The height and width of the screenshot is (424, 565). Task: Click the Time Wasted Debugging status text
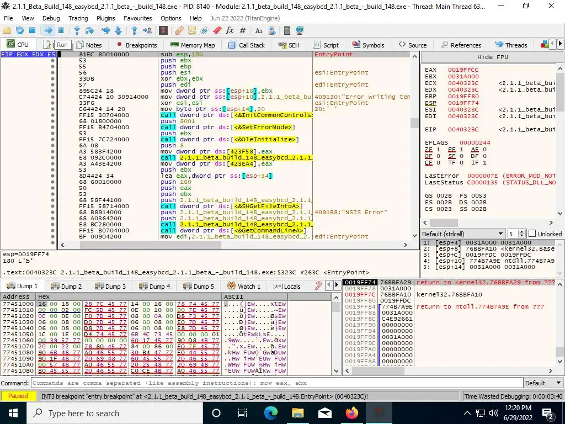click(x=514, y=396)
